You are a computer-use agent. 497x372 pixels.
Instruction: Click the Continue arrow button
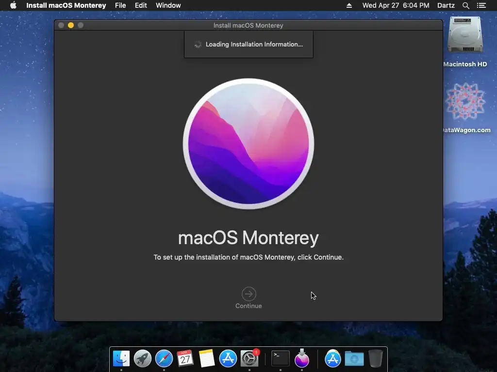pos(248,294)
